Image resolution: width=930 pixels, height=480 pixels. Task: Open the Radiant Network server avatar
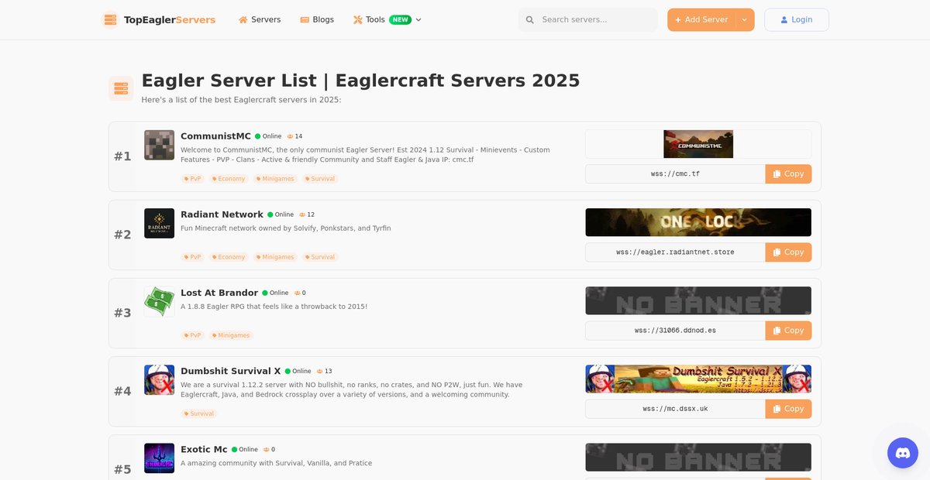pyautogui.click(x=159, y=223)
